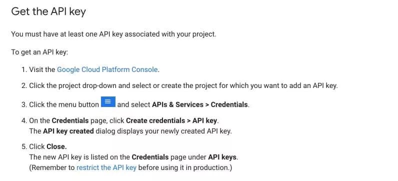Image resolution: width=398 pixels, height=181 pixels.
Task: Click the 'Visit the' text in step 1
Action: 42,69
